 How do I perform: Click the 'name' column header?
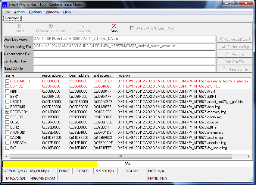[x=22, y=75]
